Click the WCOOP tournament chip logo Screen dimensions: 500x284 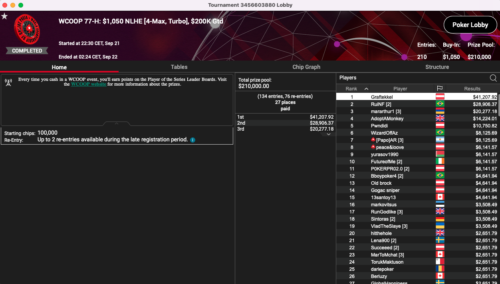(27, 30)
